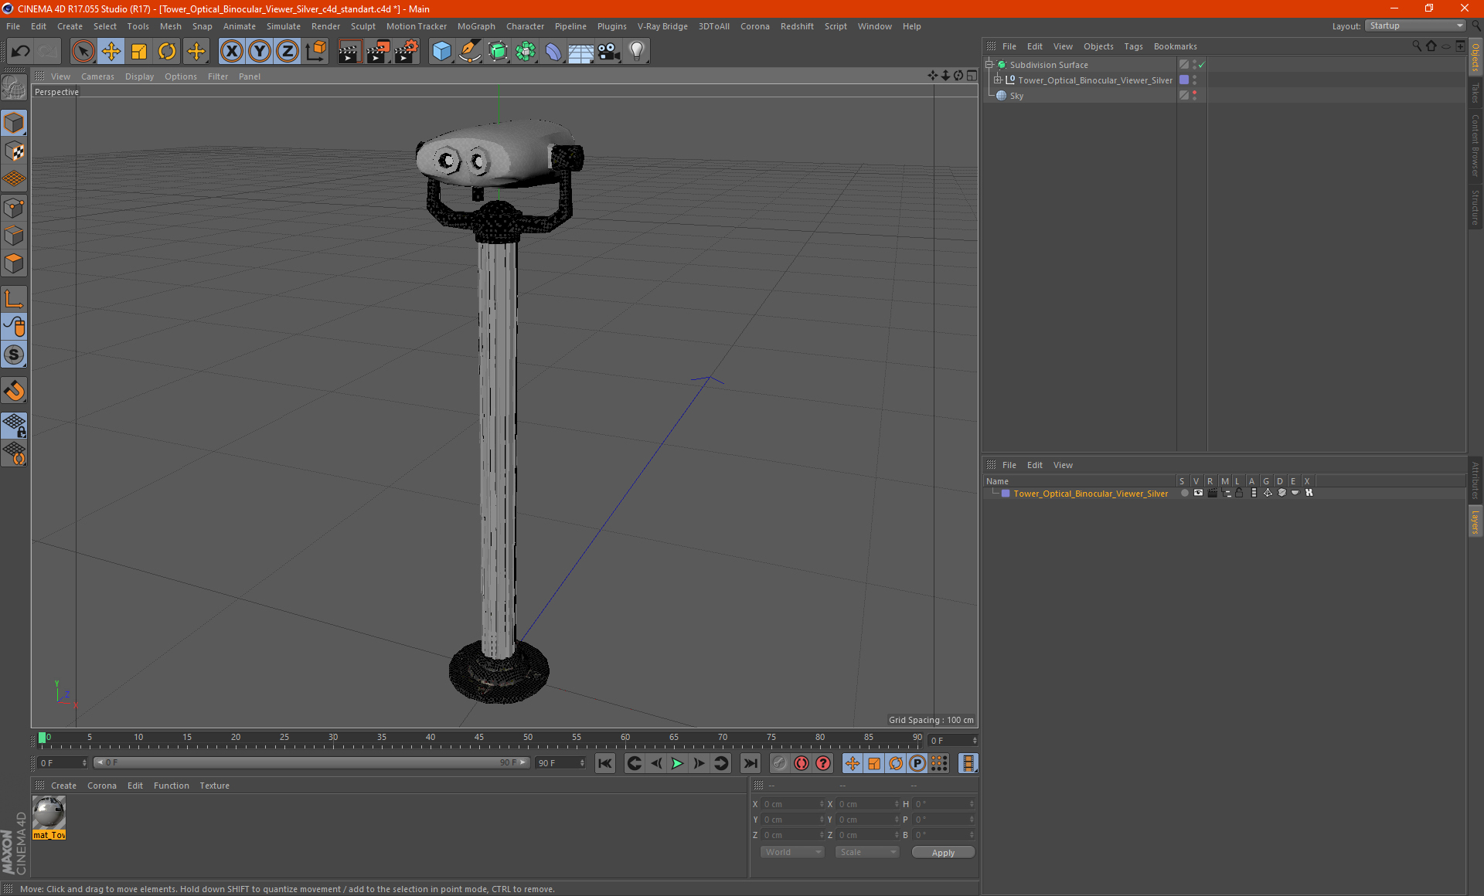This screenshot has height=896, width=1484.
Task: Toggle Y axis lock
Action: click(260, 52)
